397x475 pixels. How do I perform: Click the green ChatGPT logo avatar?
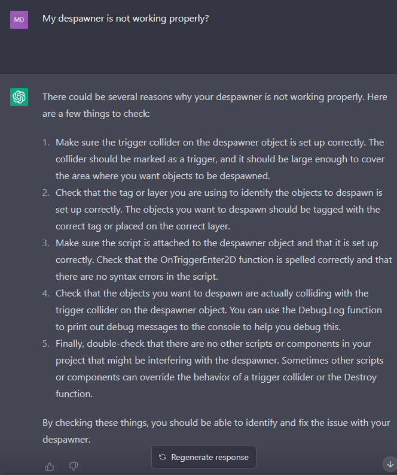(x=19, y=97)
